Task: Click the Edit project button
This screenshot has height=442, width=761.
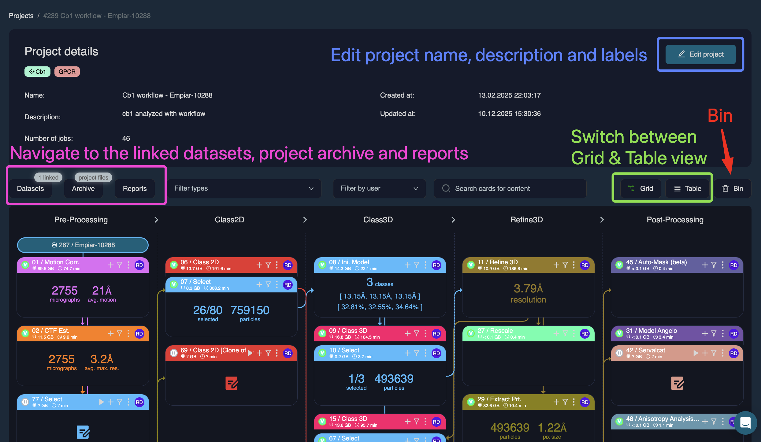Action: 700,54
